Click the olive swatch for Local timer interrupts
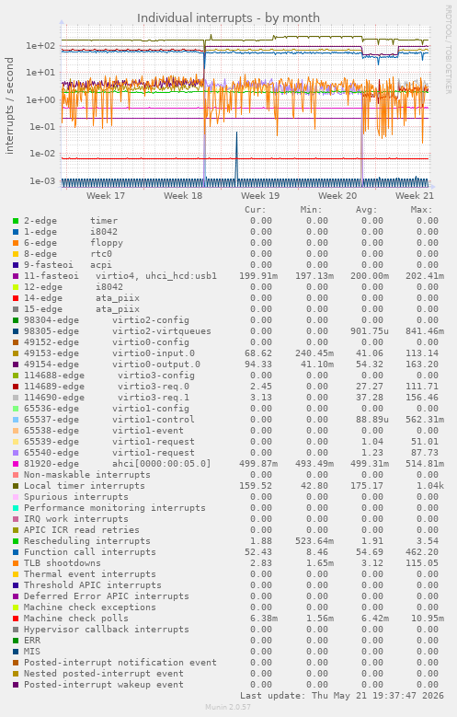The height and width of the screenshot is (717, 457). click(16, 486)
